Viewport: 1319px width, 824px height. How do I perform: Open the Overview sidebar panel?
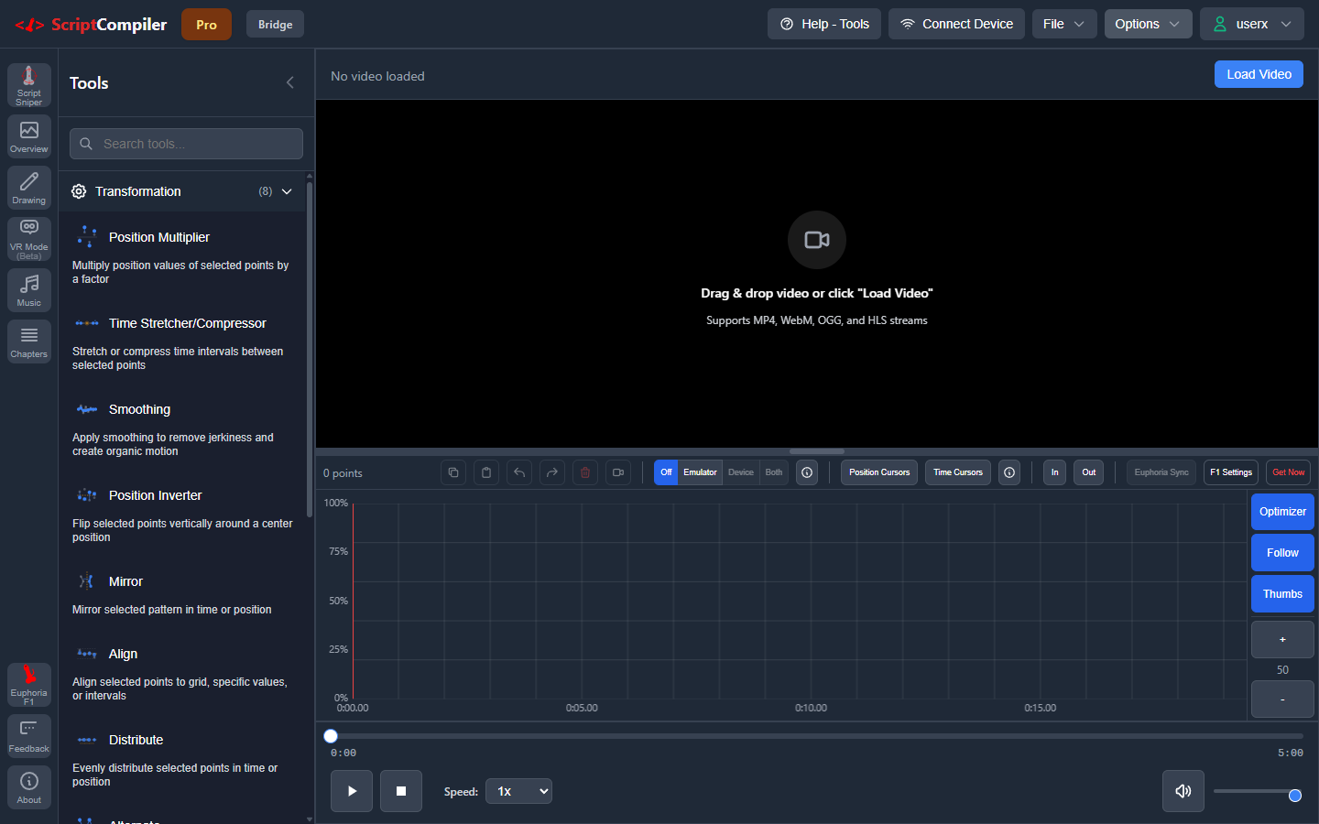pyautogui.click(x=29, y=136)
